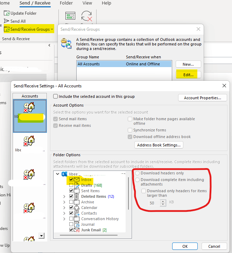Screen dimensions: 232x253
Task: Click the accounts list scroll-down arrow
Action: point(42,236)
